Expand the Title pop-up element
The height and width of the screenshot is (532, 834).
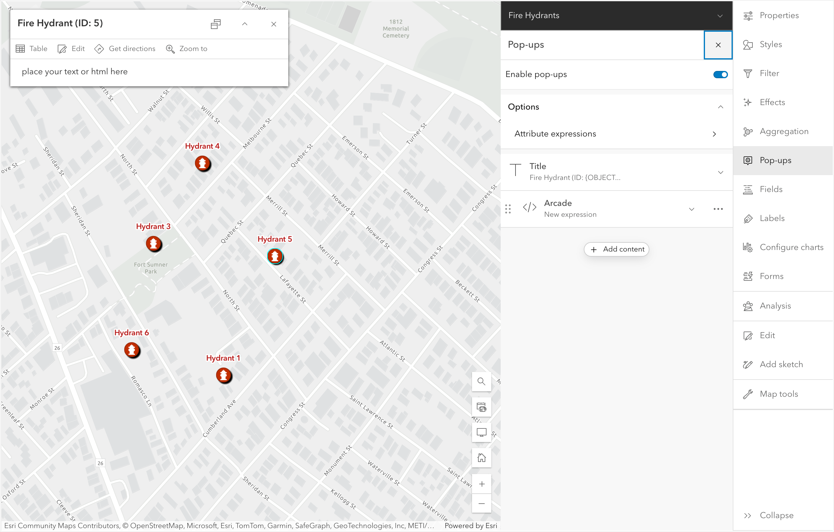pyautogui.click(x=721, y=172)
